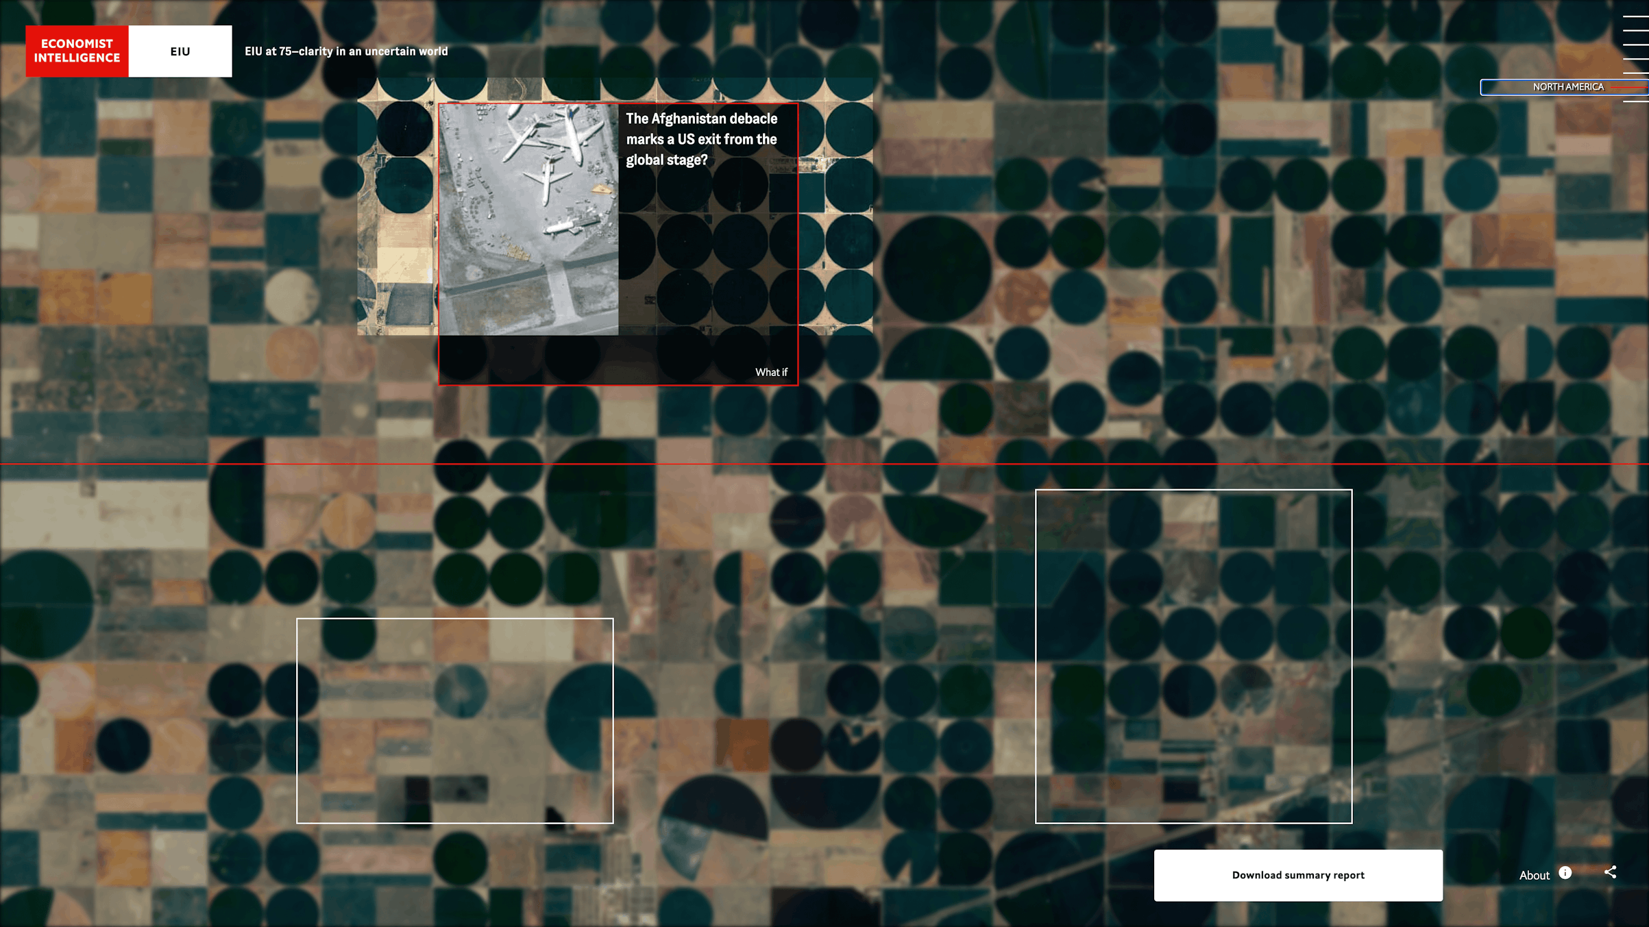This screenshot has height=927, width=1649.
Task: Click the white-outlined empty card at lower left
Action: [454, 720]
